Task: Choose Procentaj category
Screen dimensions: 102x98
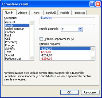Action: 11,42
